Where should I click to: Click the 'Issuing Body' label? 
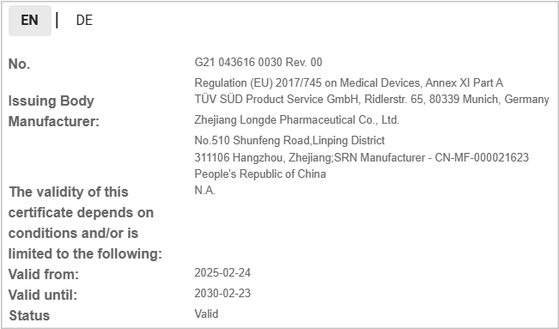tap(51, 101)
